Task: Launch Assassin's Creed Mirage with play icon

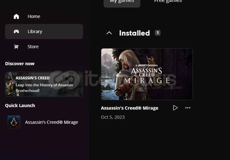Action: (x=175, y=108)
